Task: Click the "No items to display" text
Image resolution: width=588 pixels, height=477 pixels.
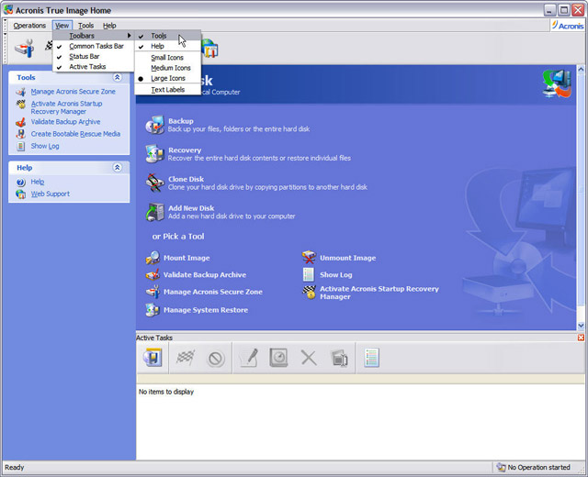Action: pyautogui.click(x=166, y=392)
